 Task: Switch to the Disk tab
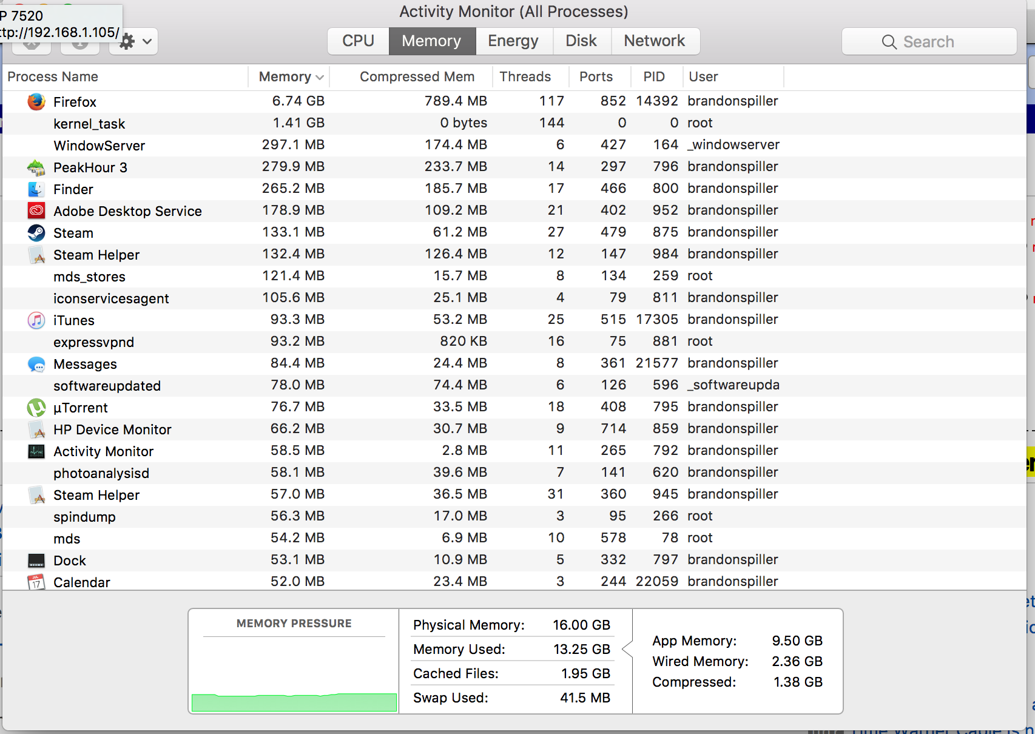click(x=581, y=41)
